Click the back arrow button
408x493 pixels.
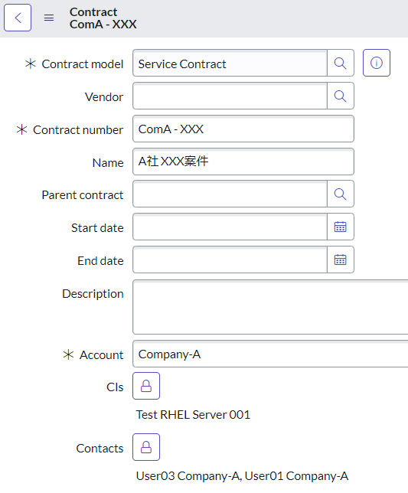[x=18, y=18]
